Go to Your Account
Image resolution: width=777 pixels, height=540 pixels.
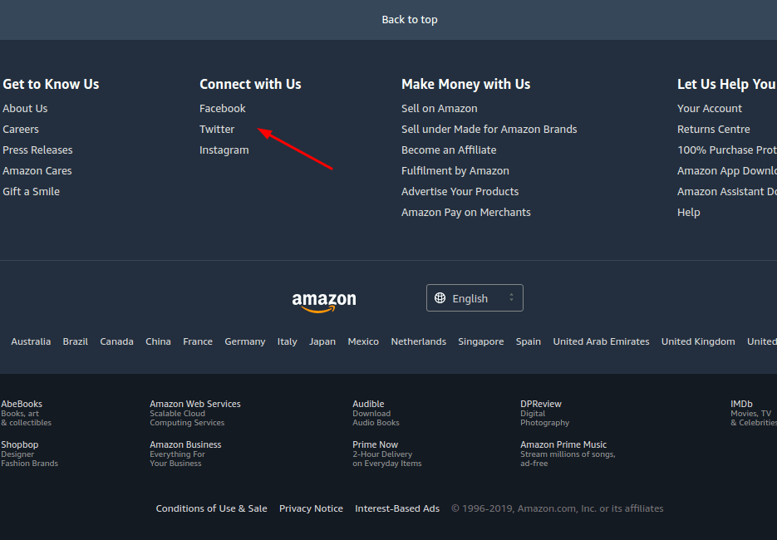(710, 109)
